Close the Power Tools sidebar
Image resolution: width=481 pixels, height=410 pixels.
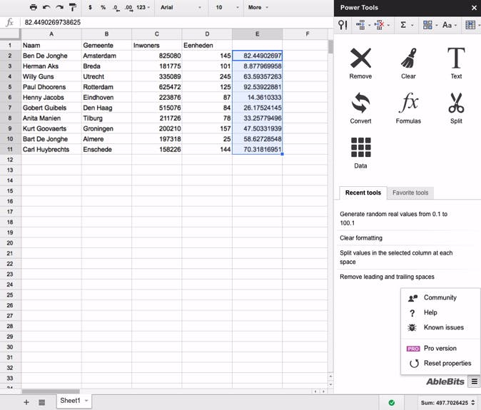(x=474, y=8)
